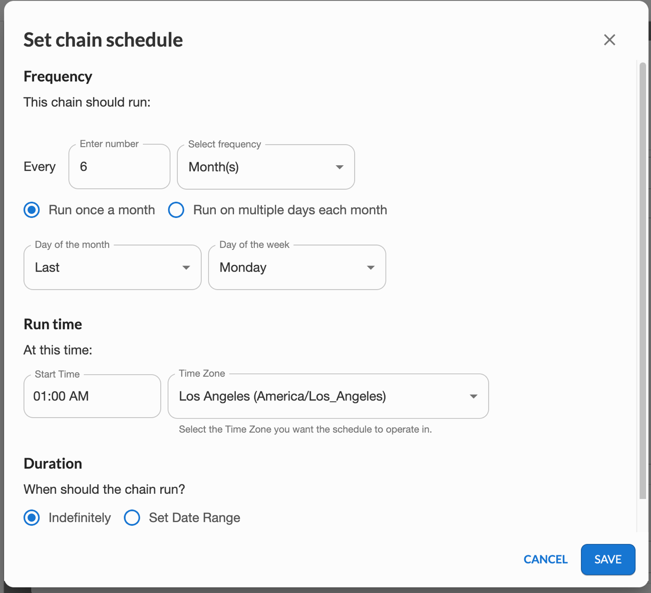Open the Select frequency dropdown arrow

click(x=339, y=167)
